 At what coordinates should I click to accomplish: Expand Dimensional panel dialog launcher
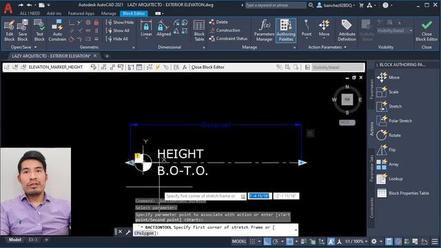point(204,48)
